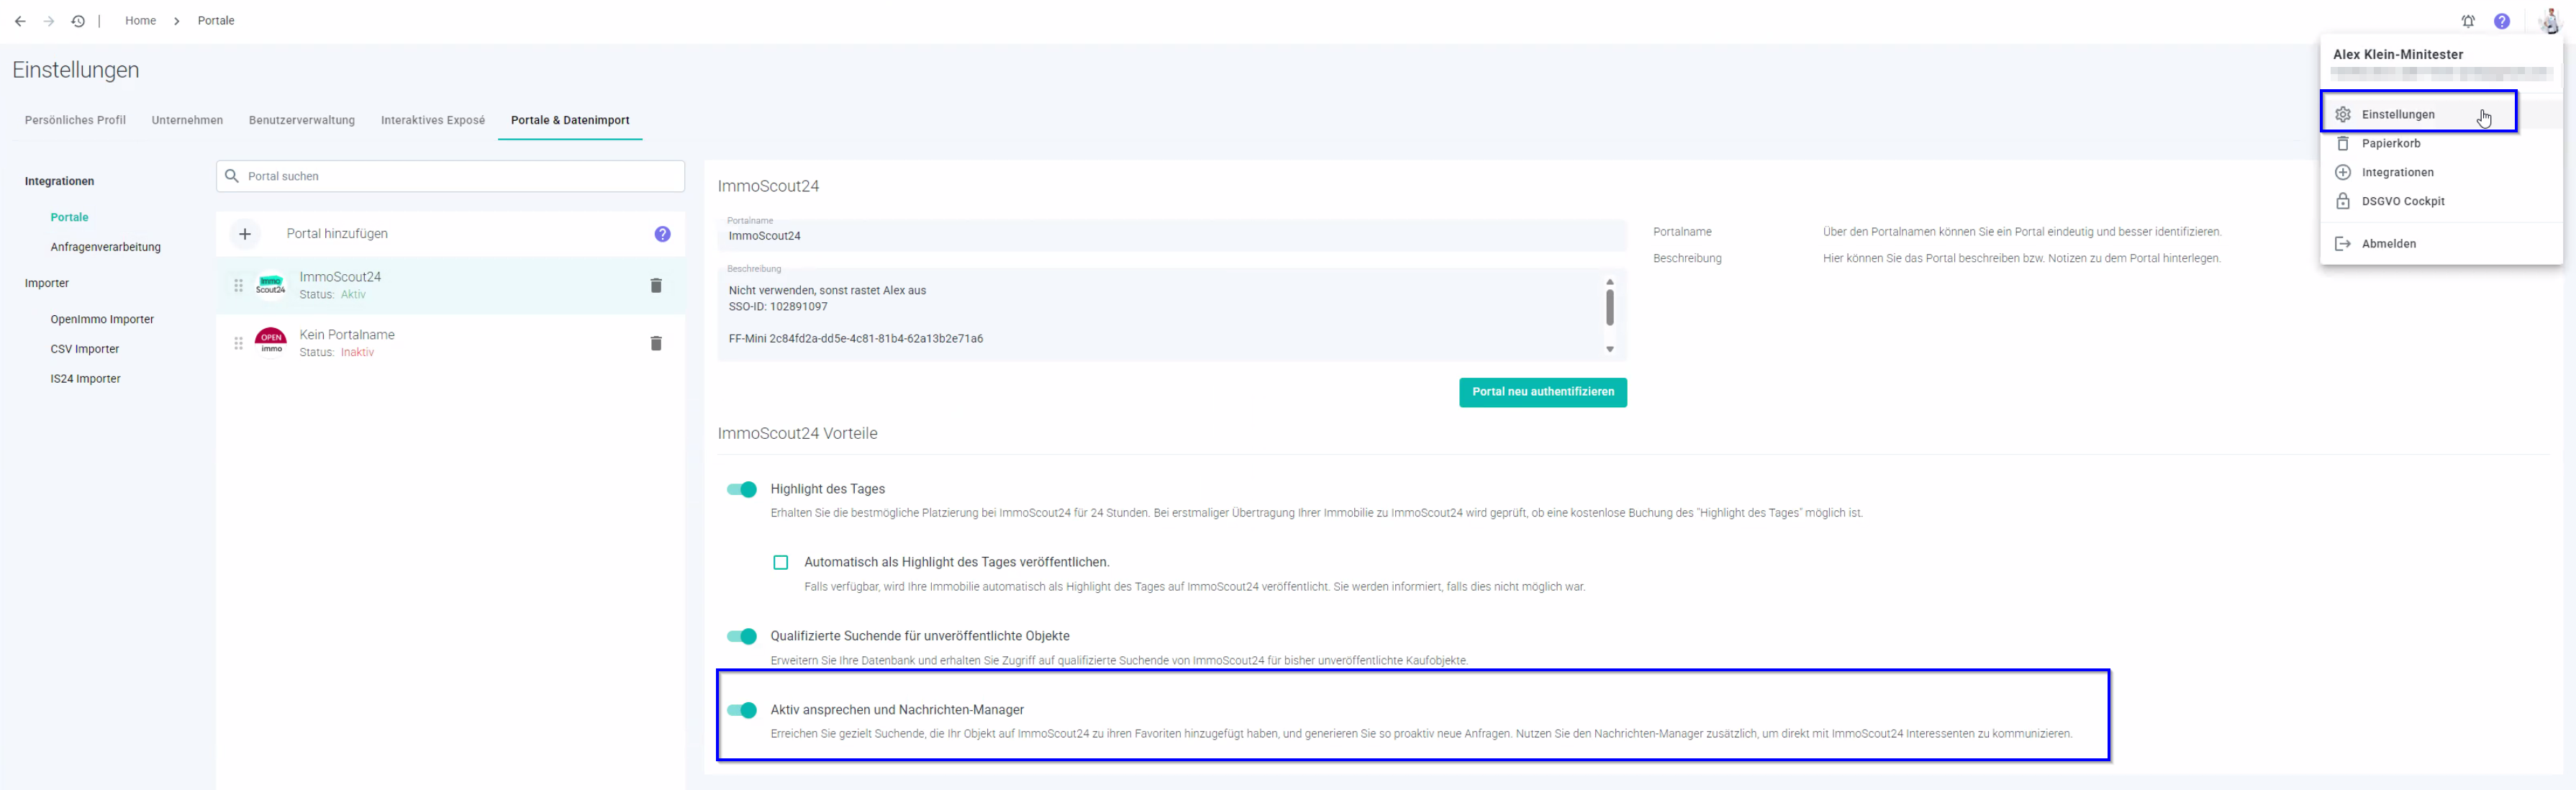Image resolution: width=2576 pixels, height=790 pixels.
Task: Click the Portal hinzufügen label
Action: (337, 234)
